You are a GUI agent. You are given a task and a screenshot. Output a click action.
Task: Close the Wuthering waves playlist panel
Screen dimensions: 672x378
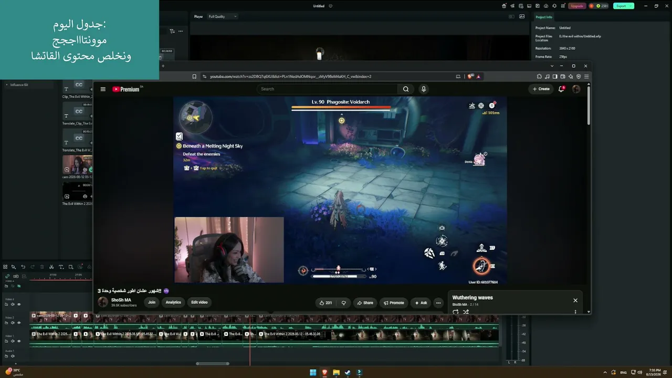(x=575, y=300)
